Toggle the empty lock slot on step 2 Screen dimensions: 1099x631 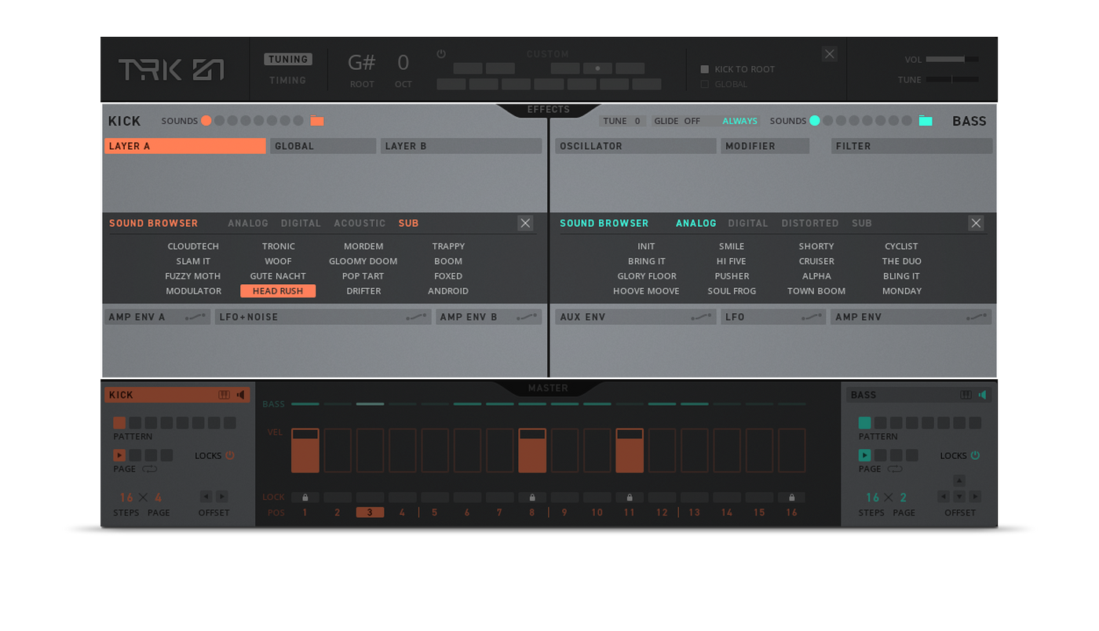[x=338, y=498]
